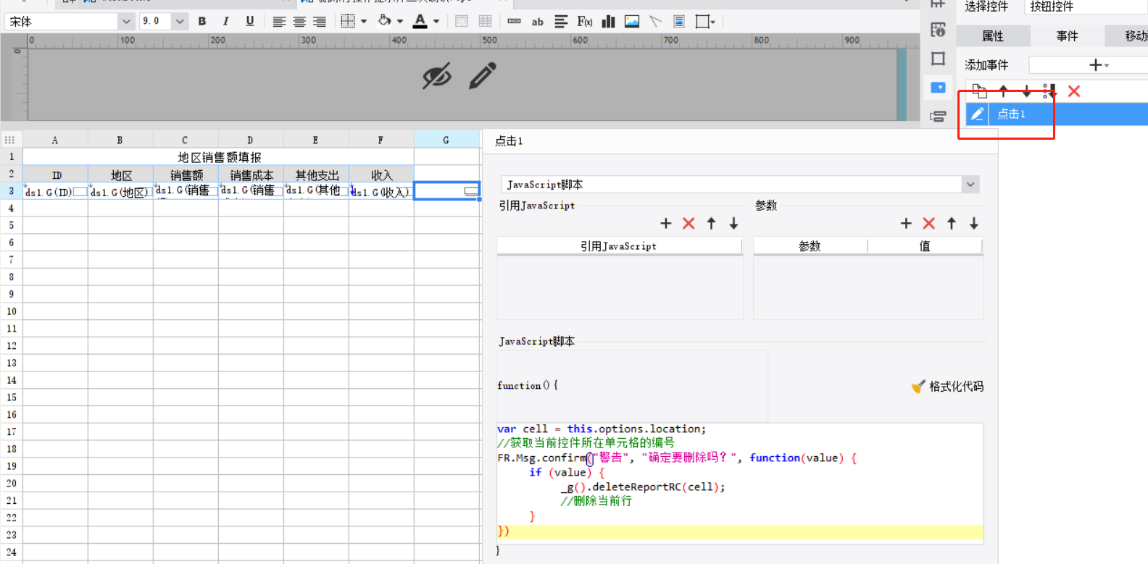Delete the selected event with the red X
Image resolution: width=1148 pixels, height=564 pixels.
pos(1074,91)
